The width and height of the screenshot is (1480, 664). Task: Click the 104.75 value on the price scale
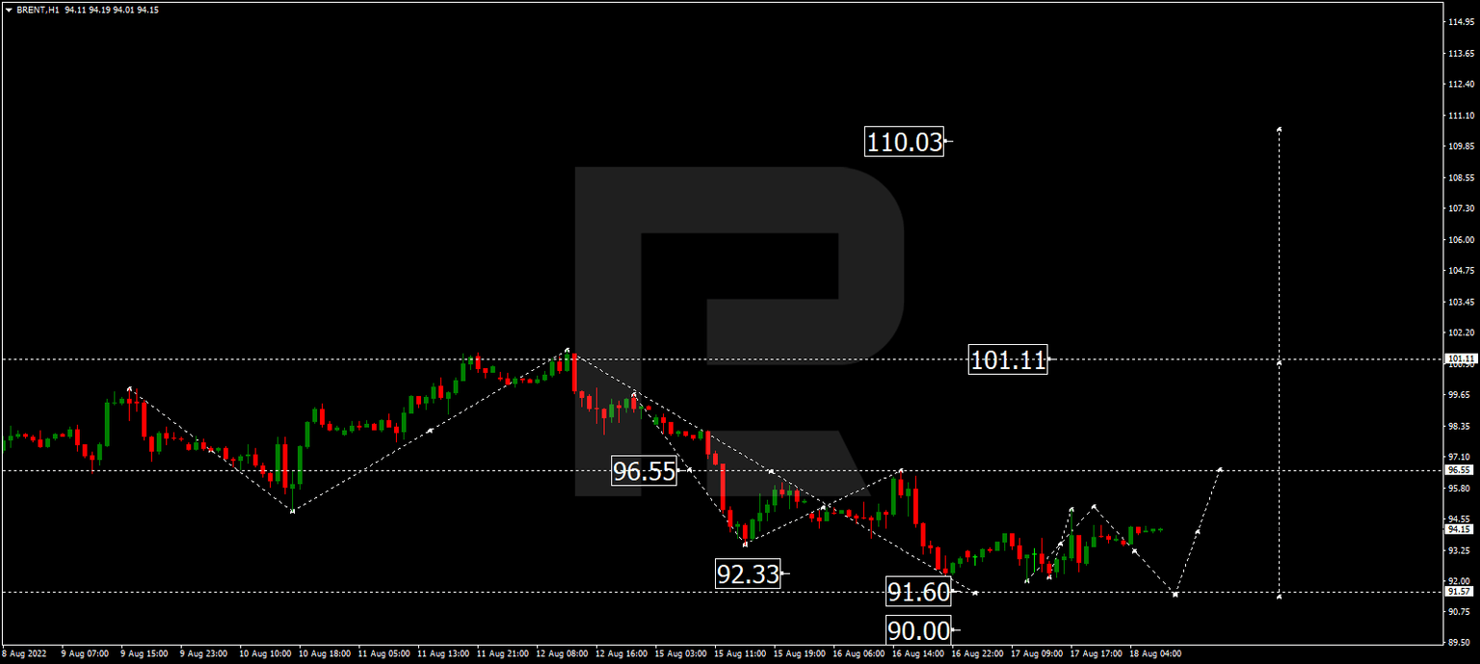pos(1462,272)
